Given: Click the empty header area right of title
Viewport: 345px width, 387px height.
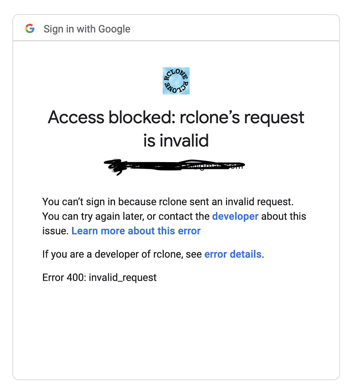Looking at the screenshot, I should tap(234, 29).
